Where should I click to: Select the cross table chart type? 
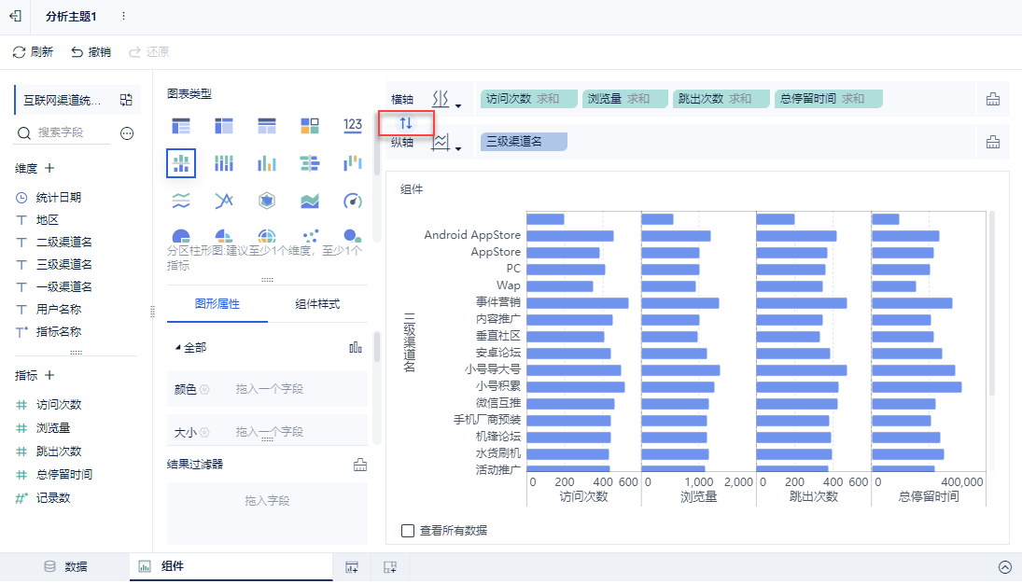tap(224, 126)
